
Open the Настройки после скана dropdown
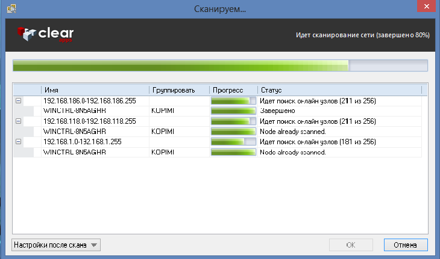[56, 245]
